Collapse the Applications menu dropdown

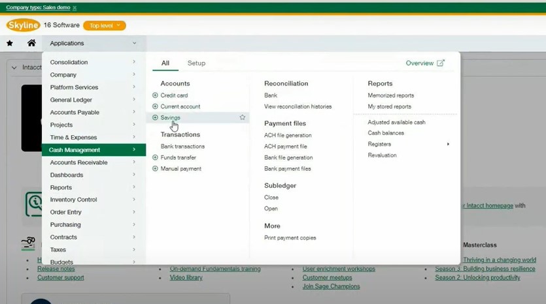pyautogui.click(x=135, y=43)
